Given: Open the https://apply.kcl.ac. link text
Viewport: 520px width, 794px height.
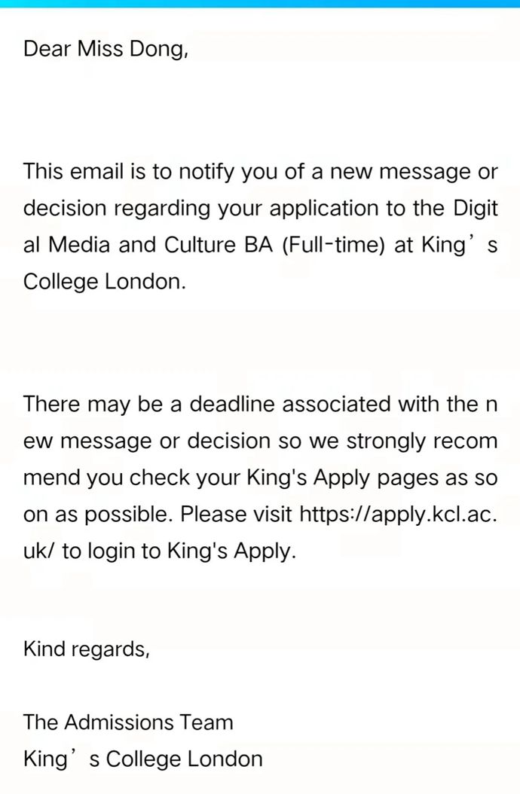Looking at the screenshot, I should click(399, 515).
